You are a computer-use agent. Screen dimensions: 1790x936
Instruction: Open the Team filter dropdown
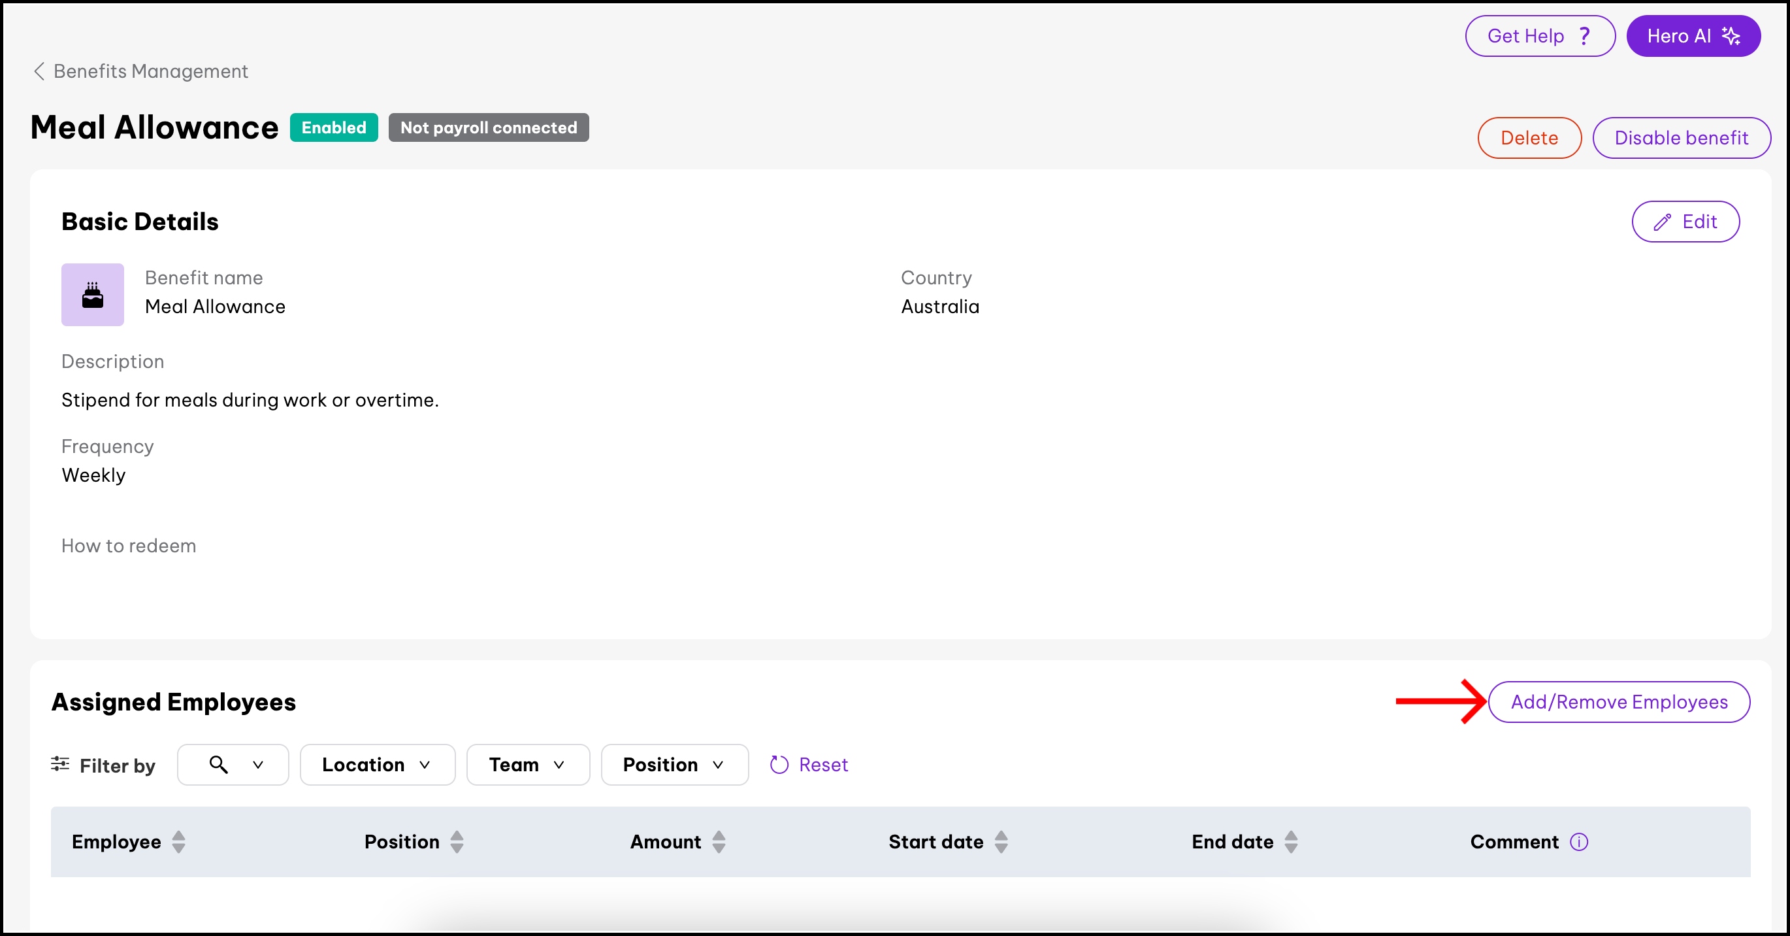click(x=527, y=765)
